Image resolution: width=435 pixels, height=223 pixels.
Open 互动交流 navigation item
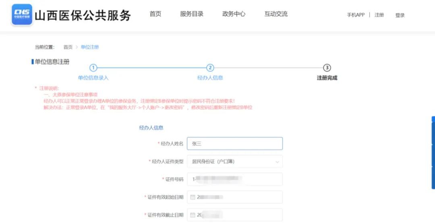(x=276, y=14)
